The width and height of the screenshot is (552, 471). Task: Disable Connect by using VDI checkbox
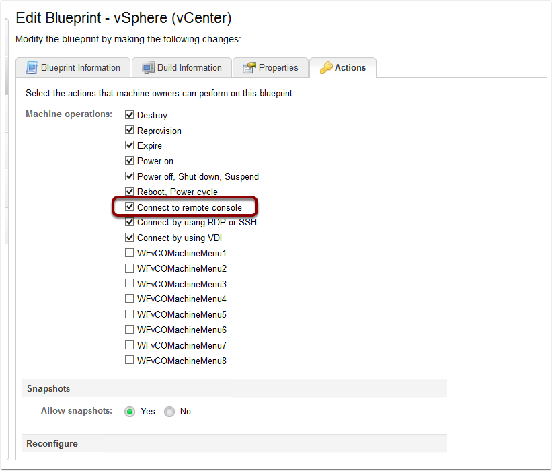pyautogui.click(x=130, y=238)
